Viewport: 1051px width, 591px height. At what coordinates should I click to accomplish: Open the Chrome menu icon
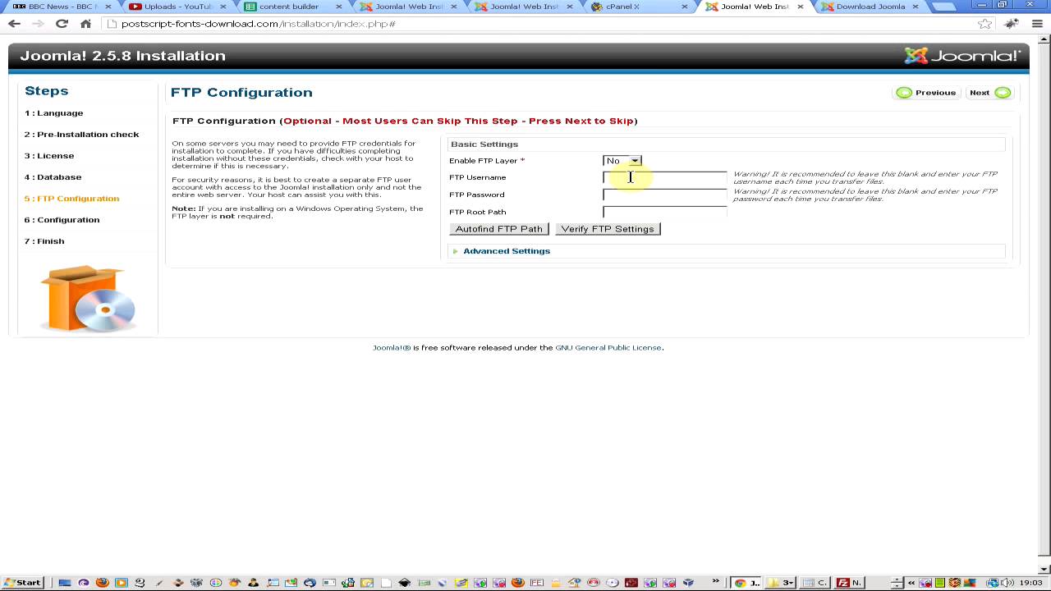coord(1038,24)
